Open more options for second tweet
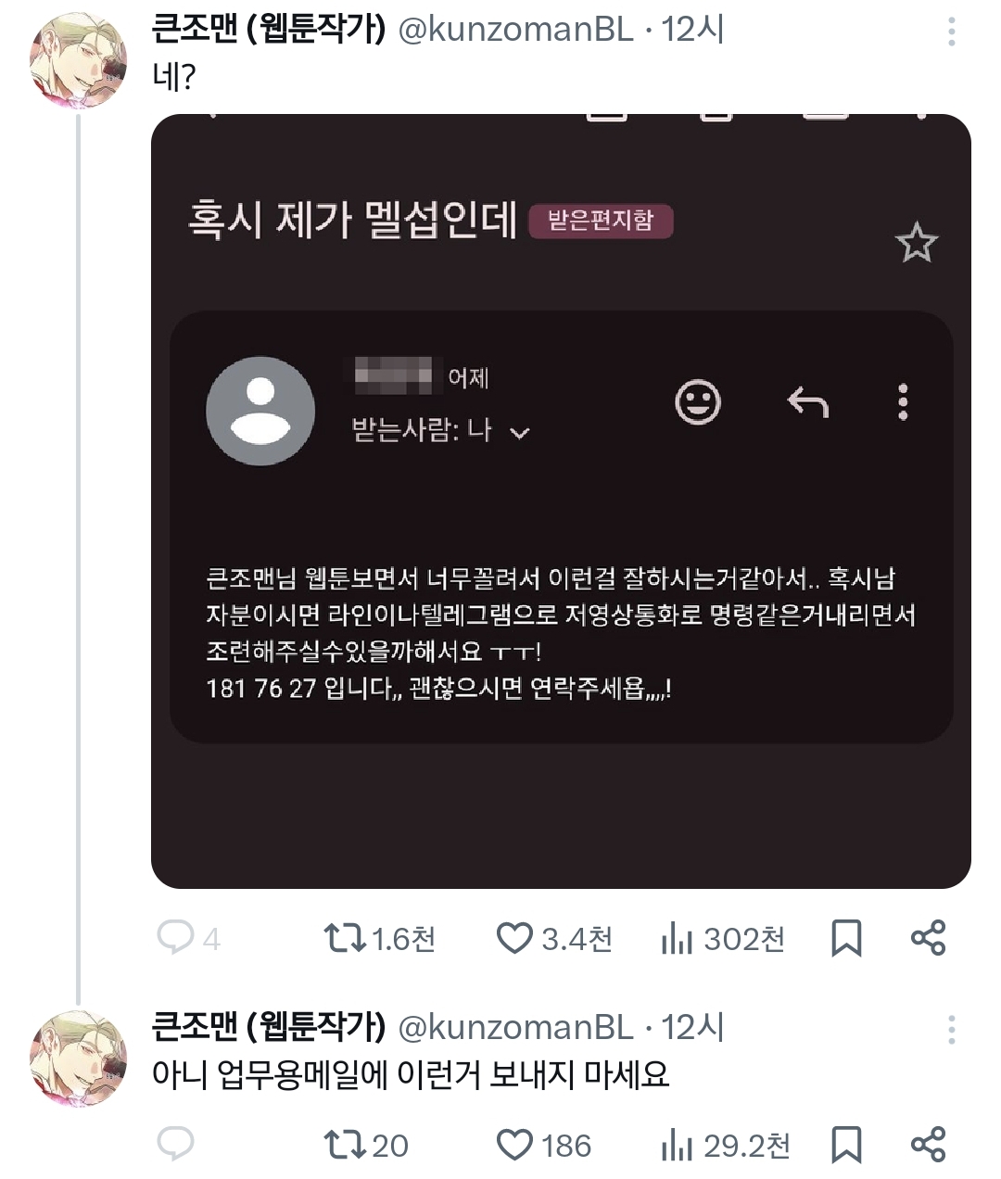This screenshot has height=1179, width=1001. tap(951, 1030)
